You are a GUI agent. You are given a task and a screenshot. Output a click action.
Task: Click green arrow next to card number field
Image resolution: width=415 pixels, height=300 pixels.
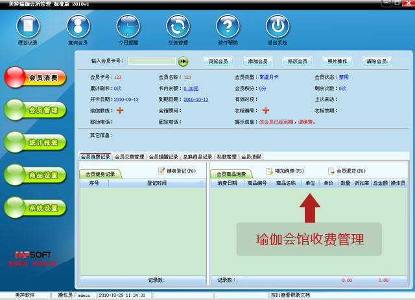[184, 61]
